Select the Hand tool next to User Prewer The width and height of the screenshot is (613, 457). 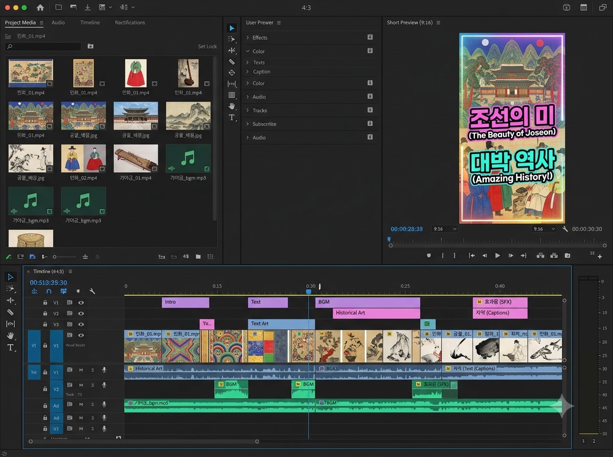click(232, 106)
